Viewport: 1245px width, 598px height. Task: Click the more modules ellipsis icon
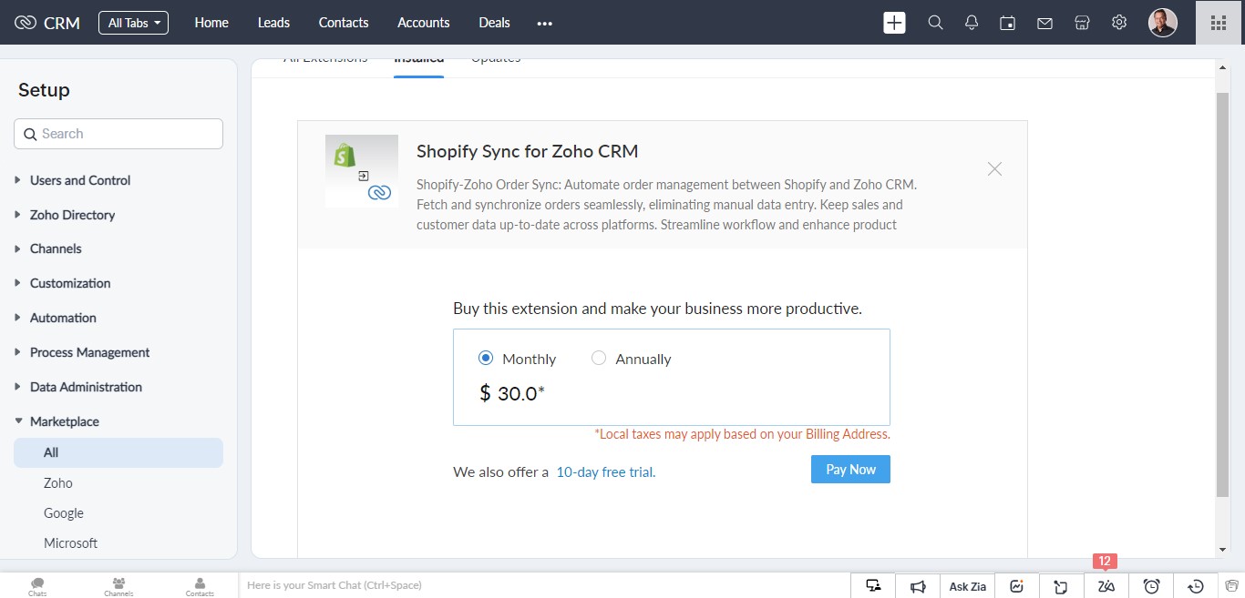pyautogui.click(x=545, y=24)
